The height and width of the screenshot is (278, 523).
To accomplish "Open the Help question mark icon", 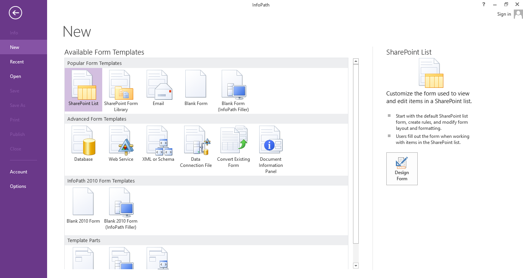I will coord(484,5).
